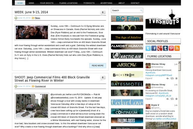
Task: Expand Sheree Stray's snowing on Granville tweet
Action: click(x=149, y=99)
